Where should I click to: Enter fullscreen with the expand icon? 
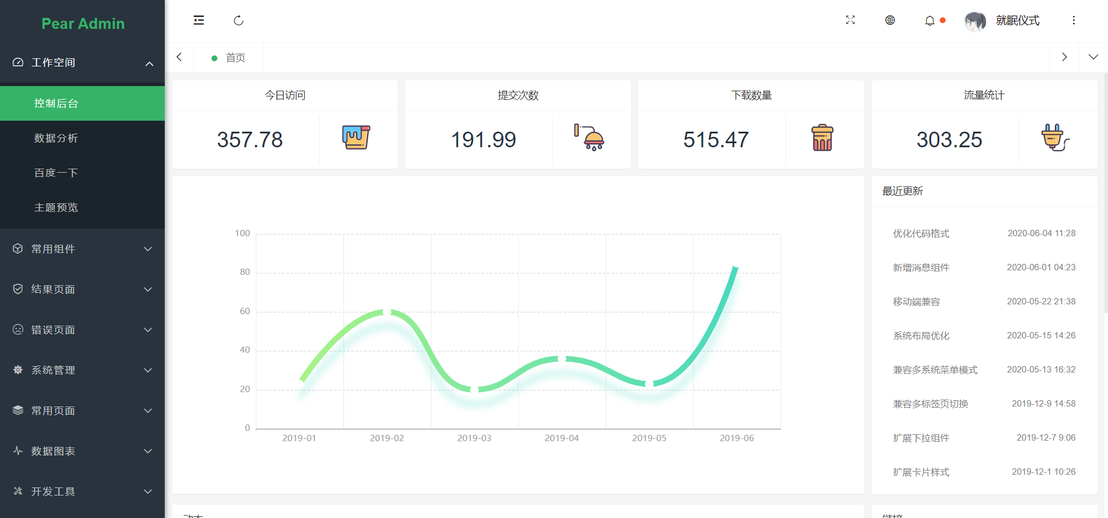850,20
